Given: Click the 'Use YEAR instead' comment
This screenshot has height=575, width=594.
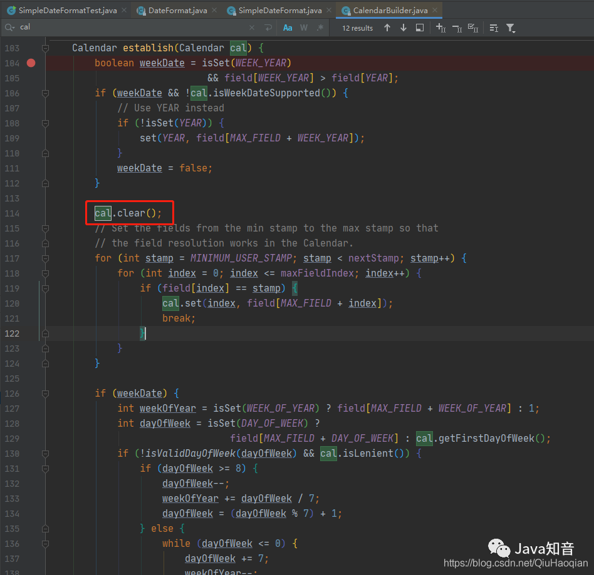Looking at the screenshot, I should [x=171, y=108].
